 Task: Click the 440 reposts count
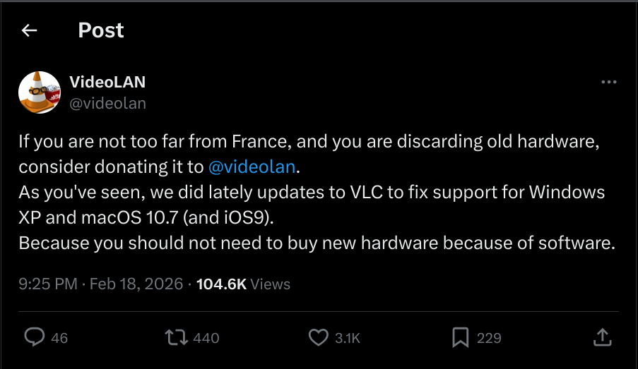click(206, 338)
